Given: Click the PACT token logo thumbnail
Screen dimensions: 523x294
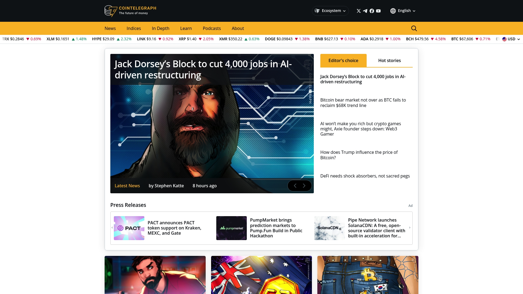Looking at the screenshot, I should (x=129, y=228).
